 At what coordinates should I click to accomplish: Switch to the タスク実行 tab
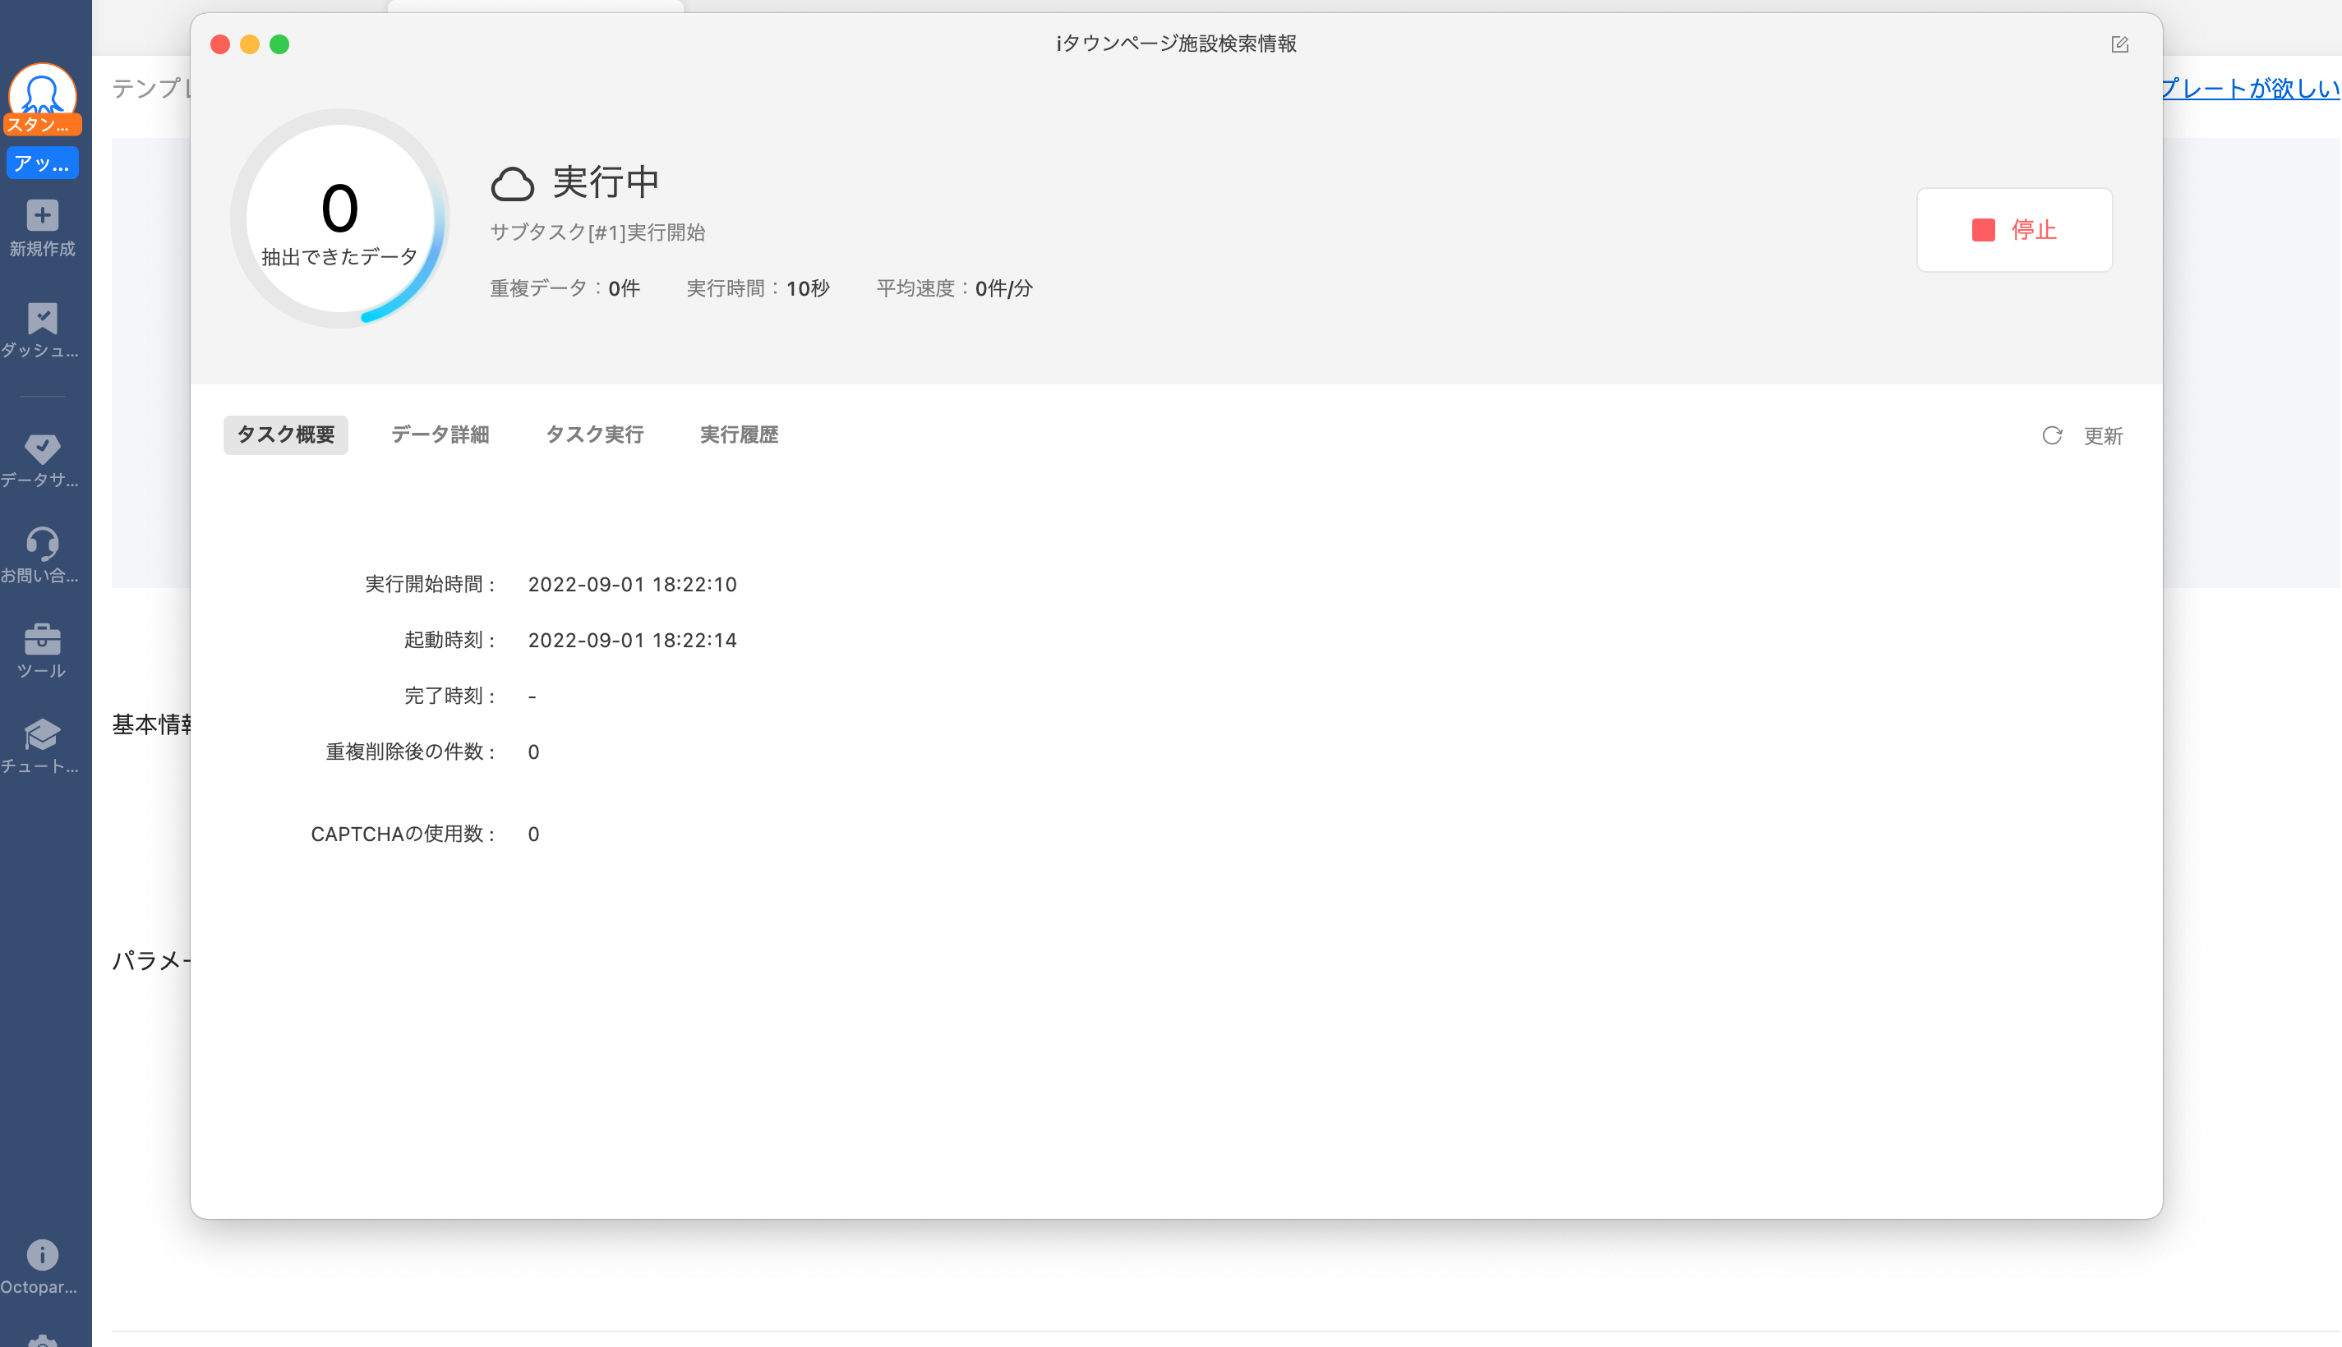point(595,434)
